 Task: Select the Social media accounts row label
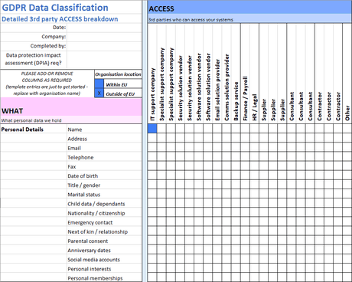pos(93,260)
